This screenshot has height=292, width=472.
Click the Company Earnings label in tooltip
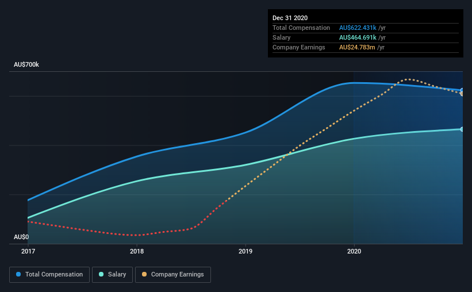(298, 47)
